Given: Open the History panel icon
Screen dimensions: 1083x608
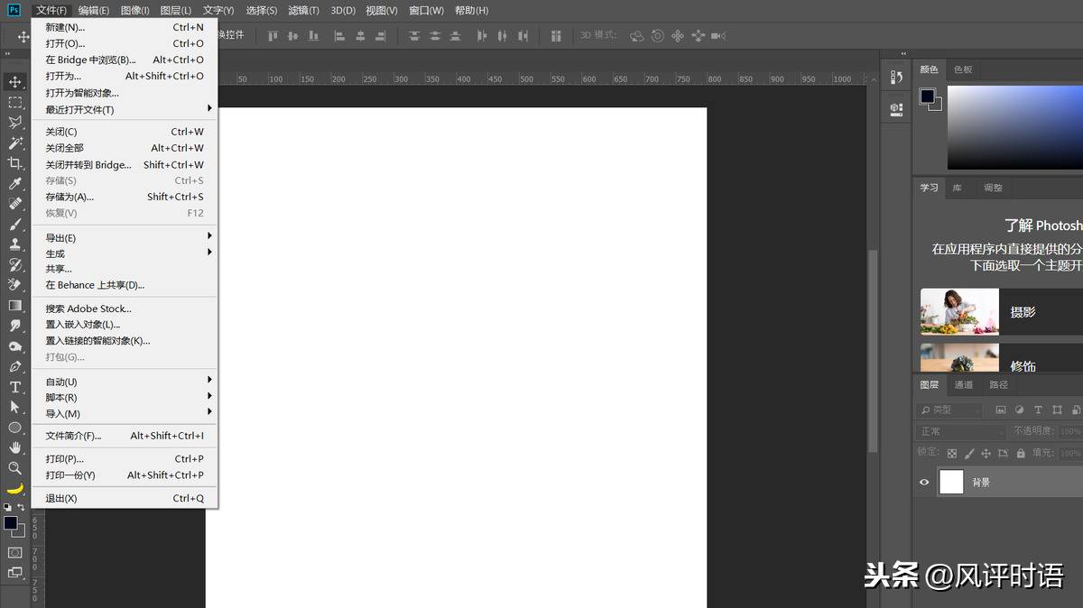Looking at the screenshot, I should (x=896, y=78).
